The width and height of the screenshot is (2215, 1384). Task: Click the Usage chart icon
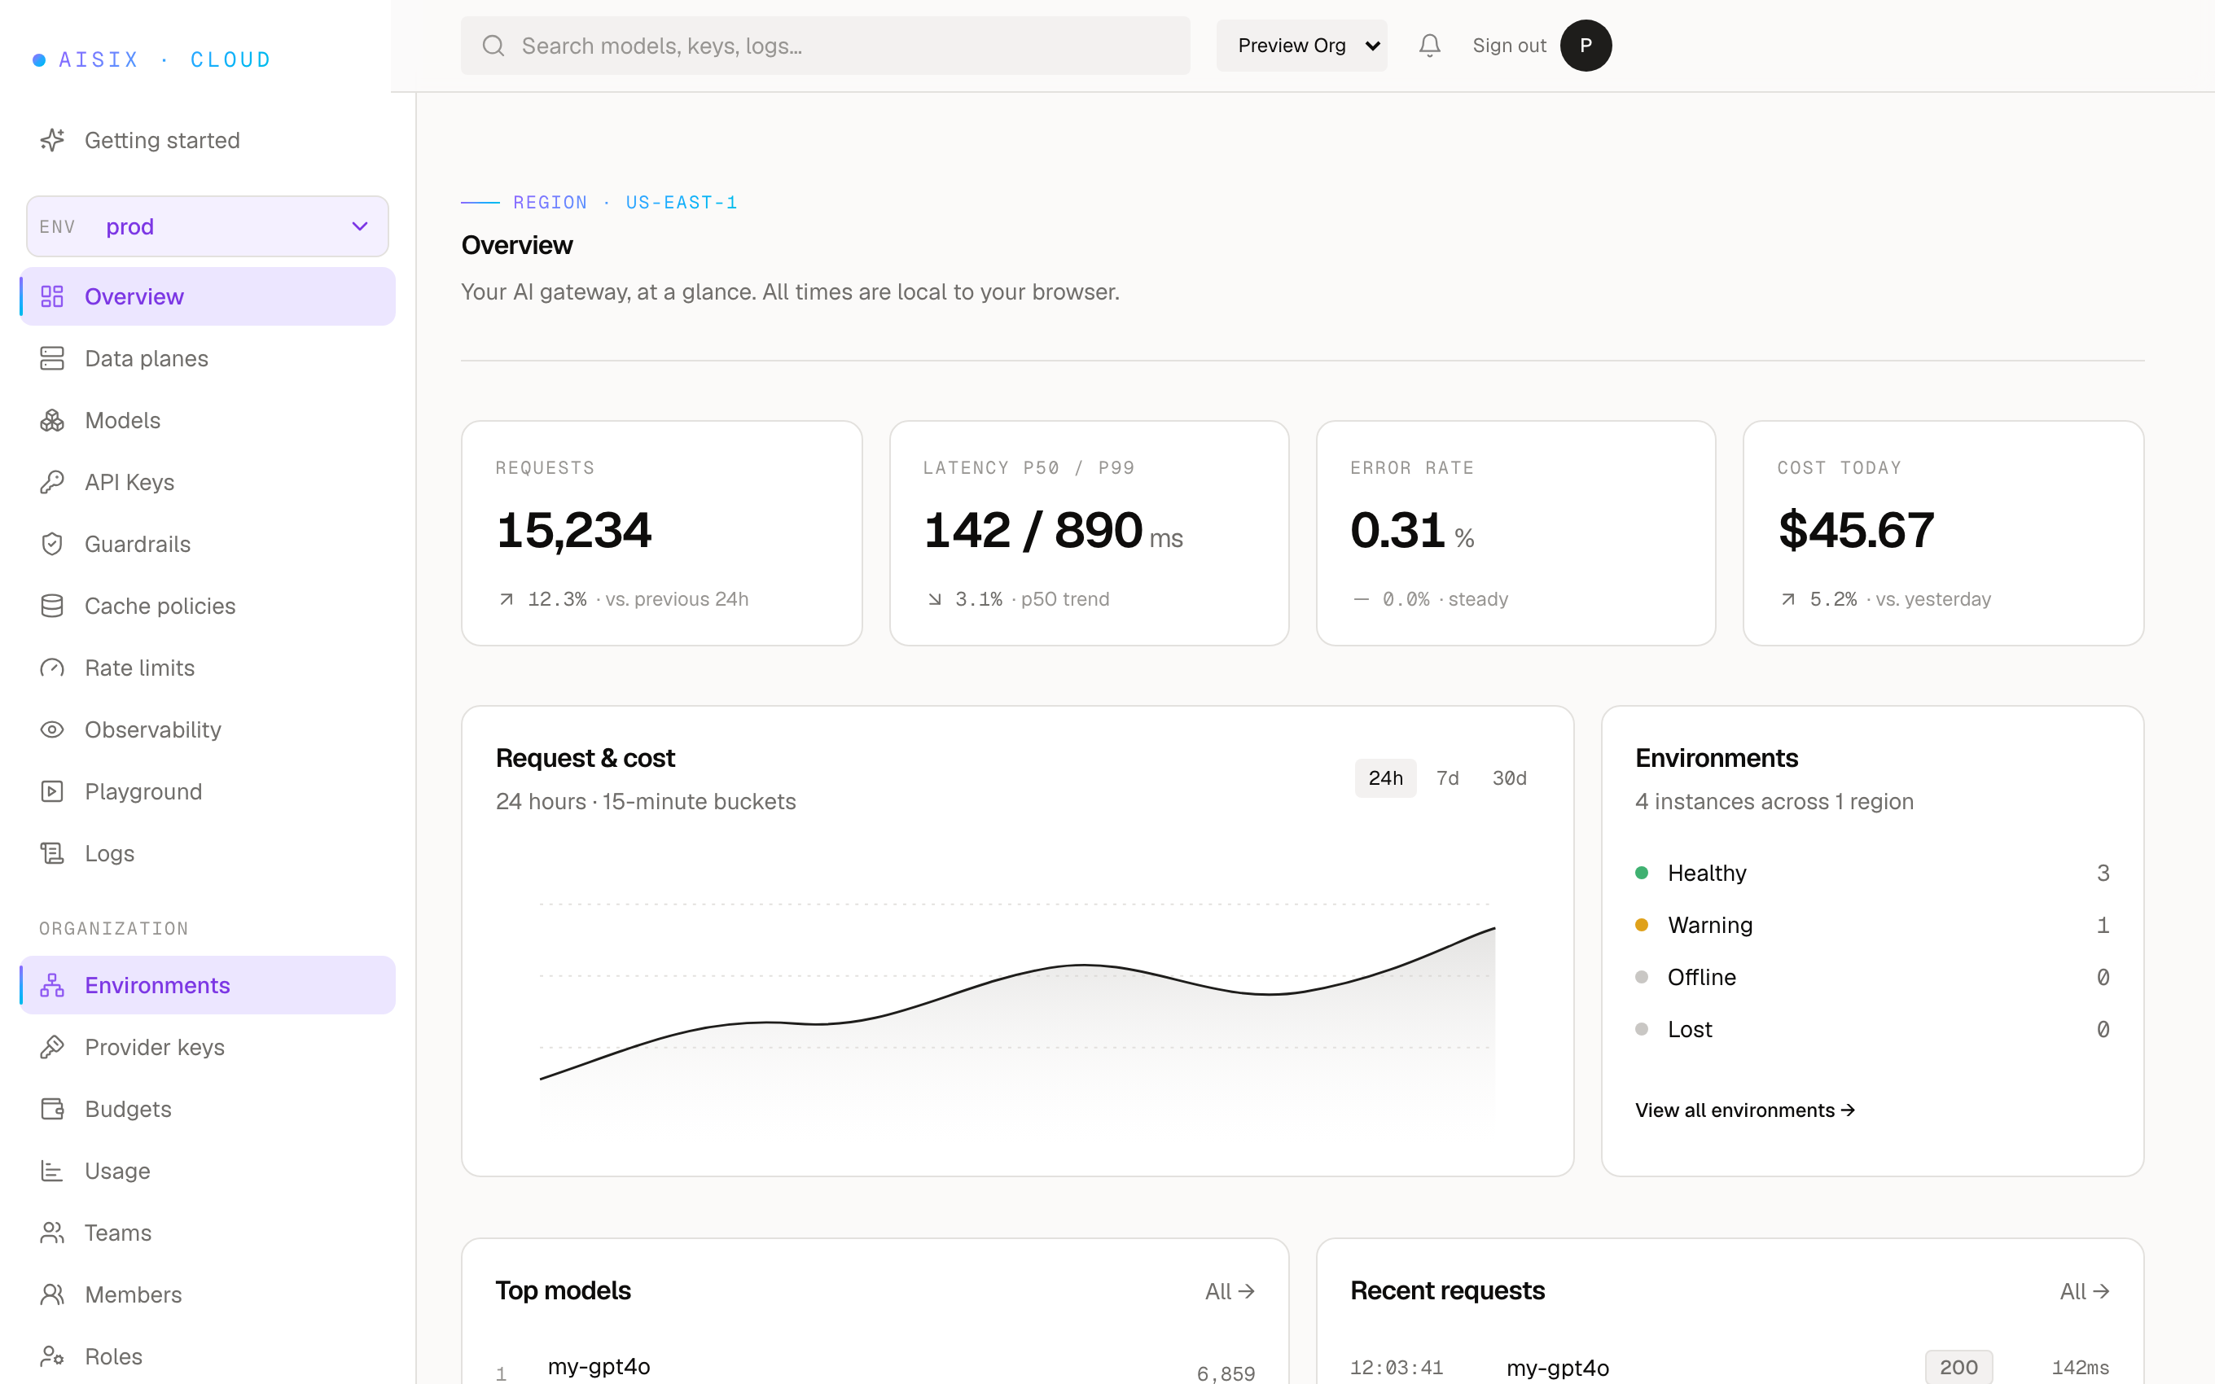tap(52, 1171)
